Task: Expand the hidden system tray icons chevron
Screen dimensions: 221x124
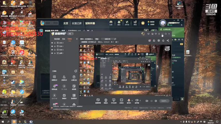Action: point(181,122)
